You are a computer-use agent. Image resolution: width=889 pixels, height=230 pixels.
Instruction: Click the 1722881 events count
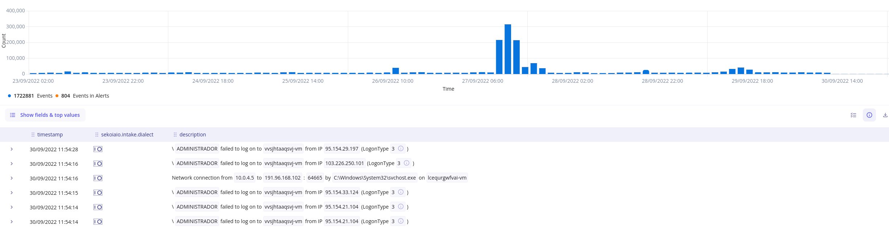coord(24,96)
